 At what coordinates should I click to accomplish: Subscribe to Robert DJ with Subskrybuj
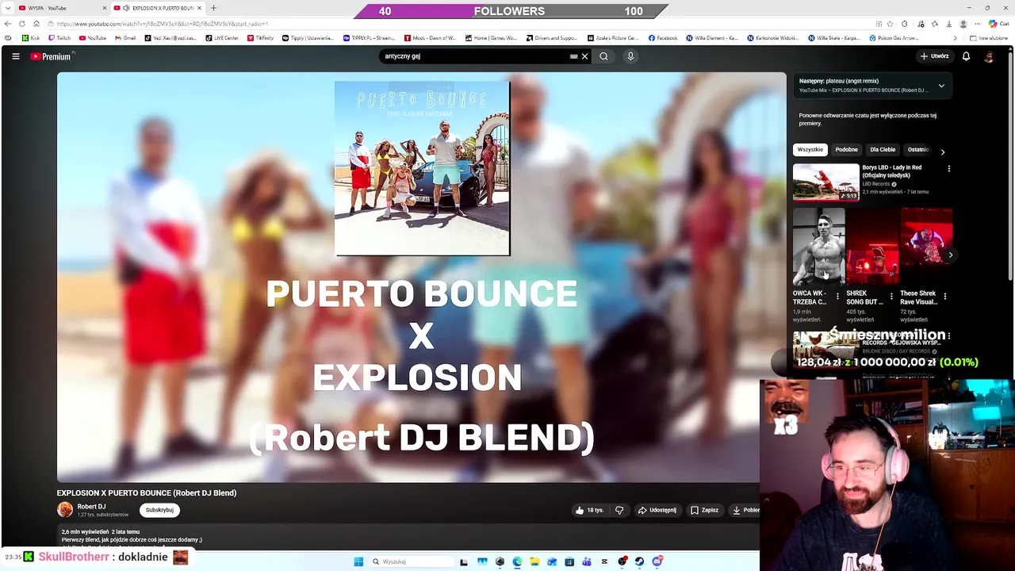pos(159,510)
